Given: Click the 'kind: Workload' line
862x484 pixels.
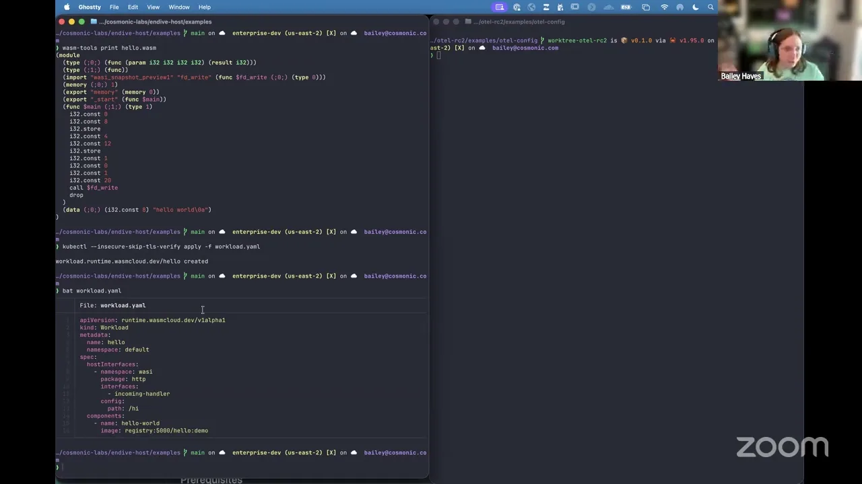Looking at the screenshot, I should click(x=104, y=327).
